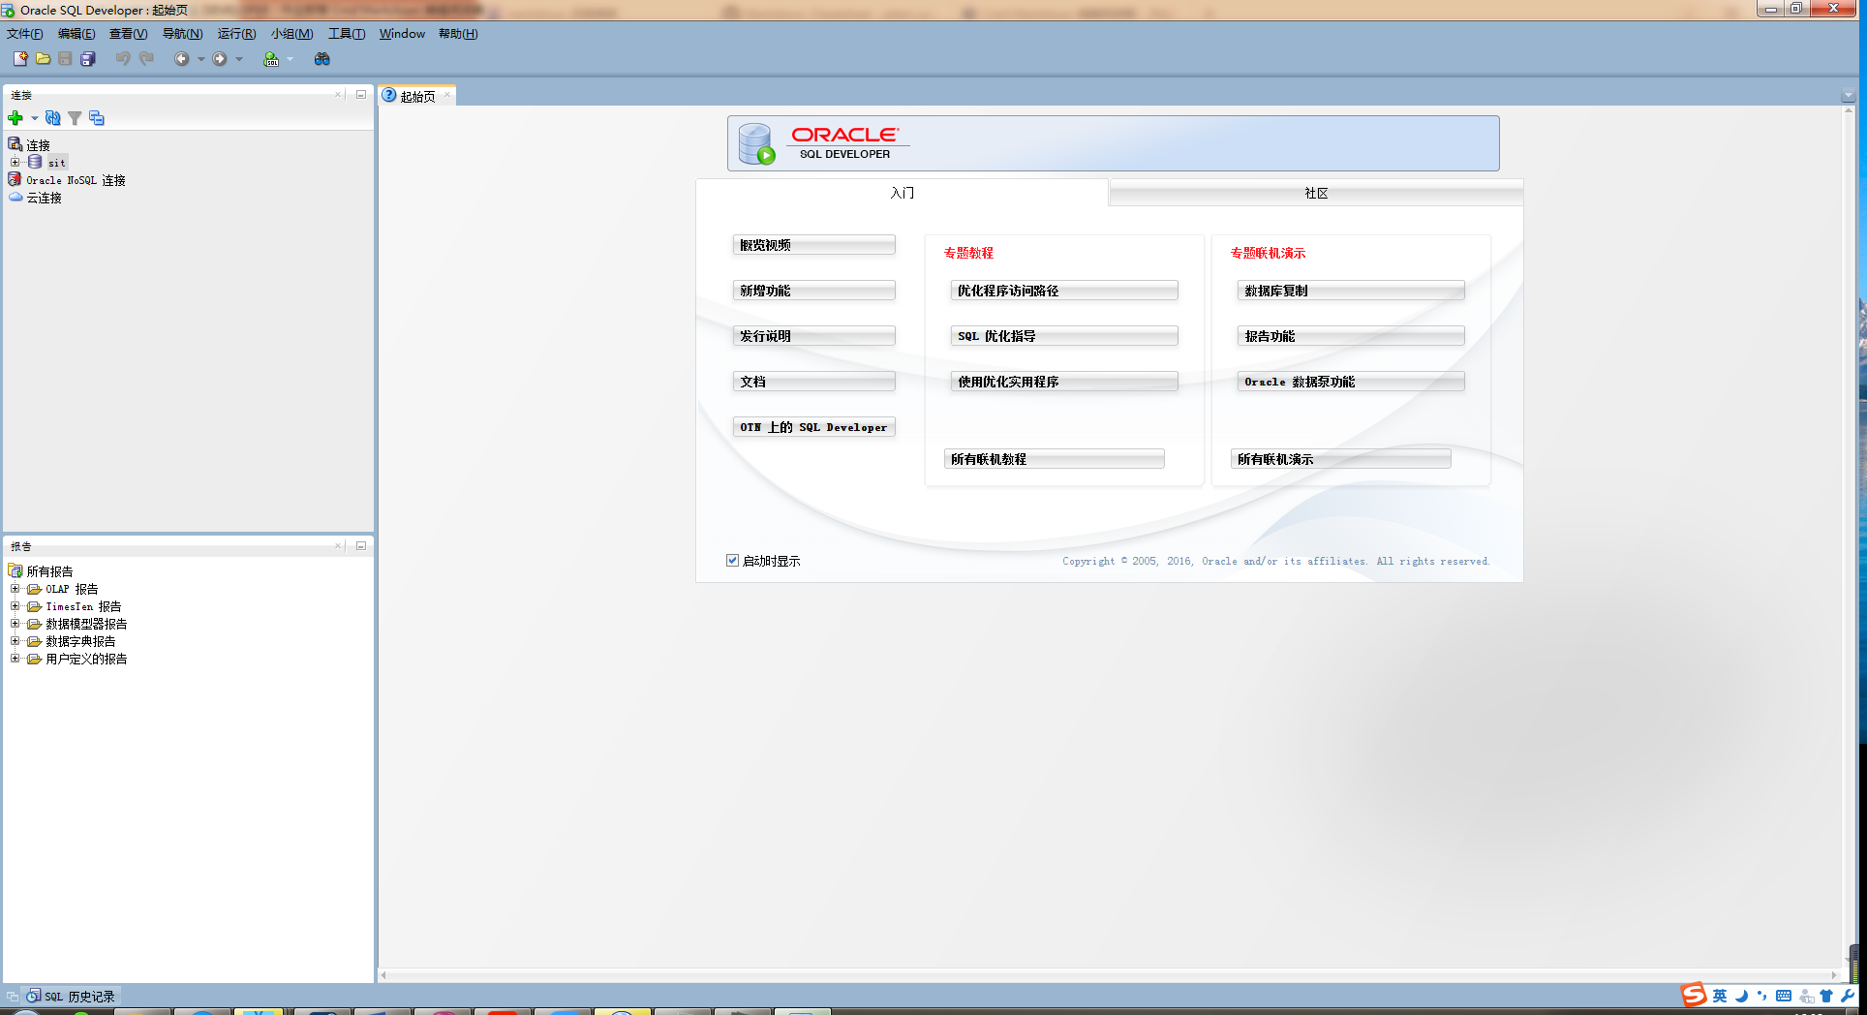This screenshot has height=1015, width=1867.
Task: Click the SQL 优化指导 button
Action: tap(1064, 336)
